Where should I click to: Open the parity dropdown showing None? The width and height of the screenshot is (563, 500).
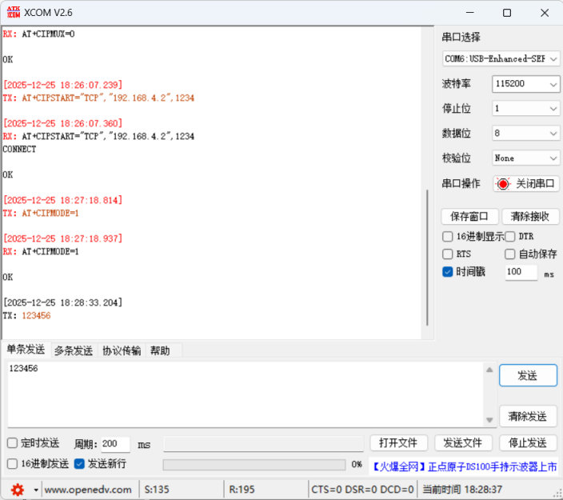[x=525, y=158]
